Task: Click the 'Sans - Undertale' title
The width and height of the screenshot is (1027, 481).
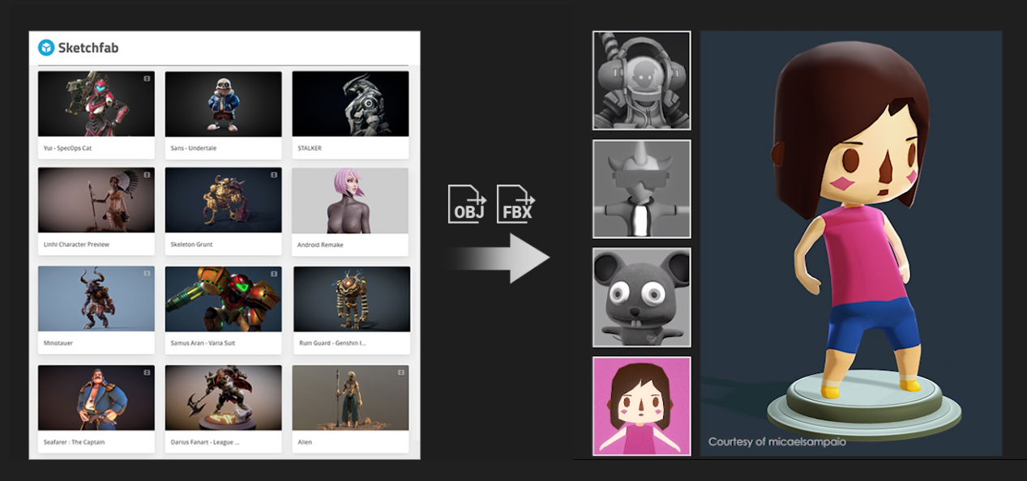Action: (x=194, y=148)
